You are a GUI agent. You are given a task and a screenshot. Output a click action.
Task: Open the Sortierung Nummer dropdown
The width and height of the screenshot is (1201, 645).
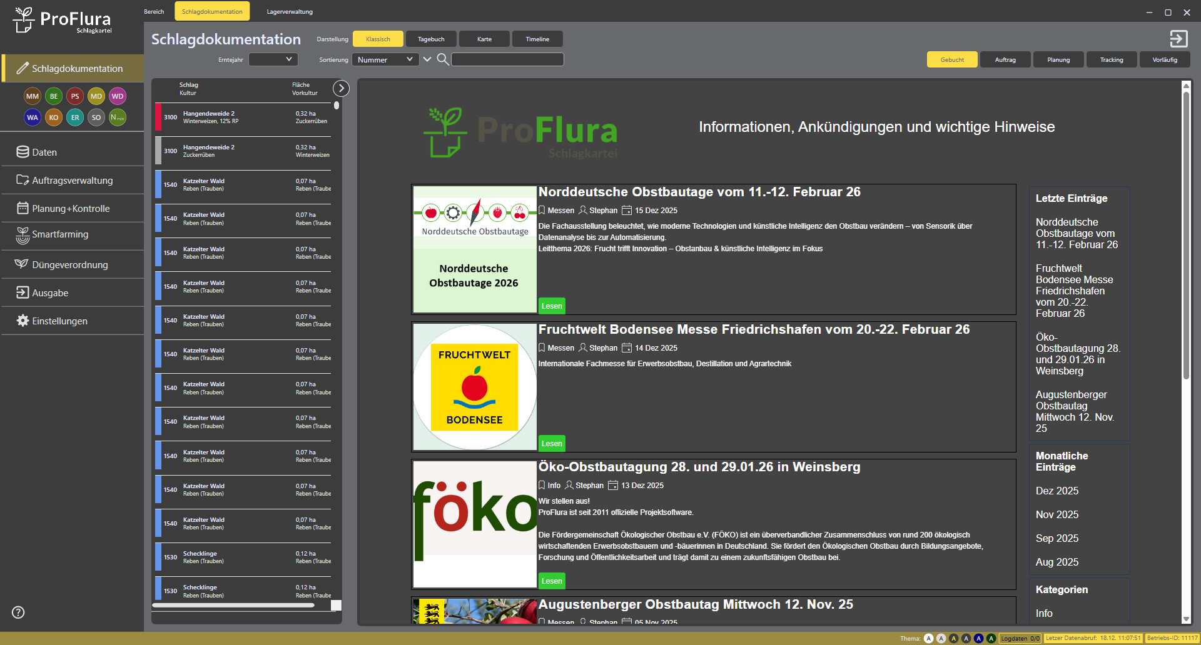[x=385, y=59]
